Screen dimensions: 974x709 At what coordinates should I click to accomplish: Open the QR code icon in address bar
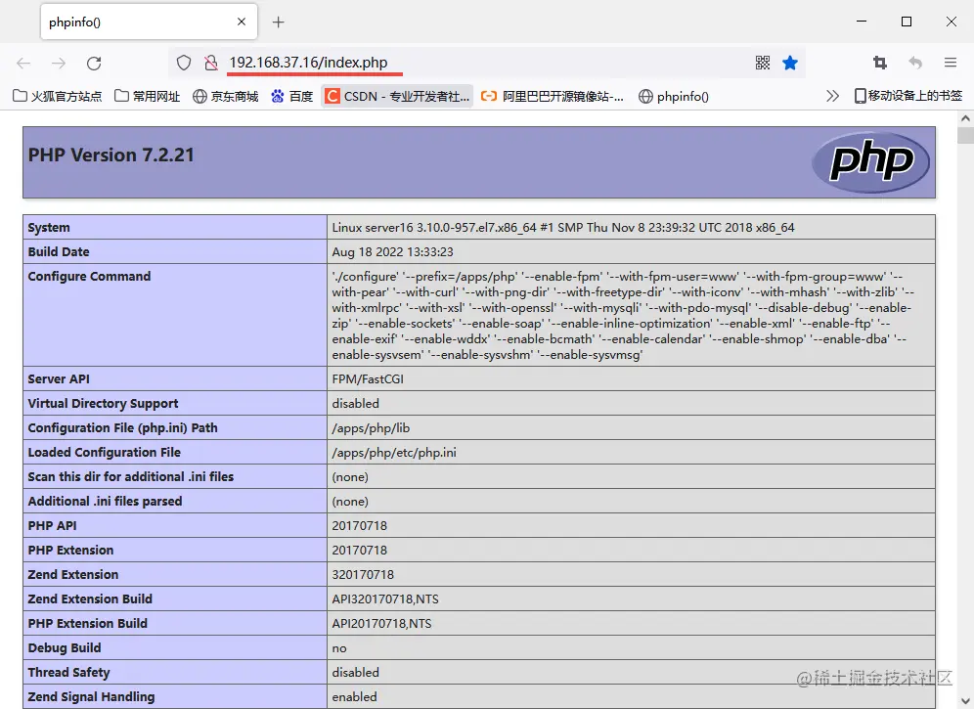tap(762, 63)
